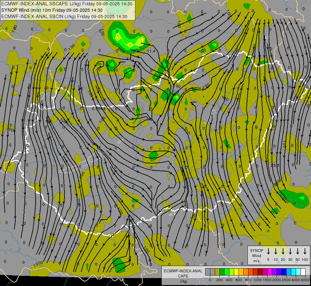Choose the pure yellow CAPE legend swatch
The image size is (311, 286).
[236, 272]
